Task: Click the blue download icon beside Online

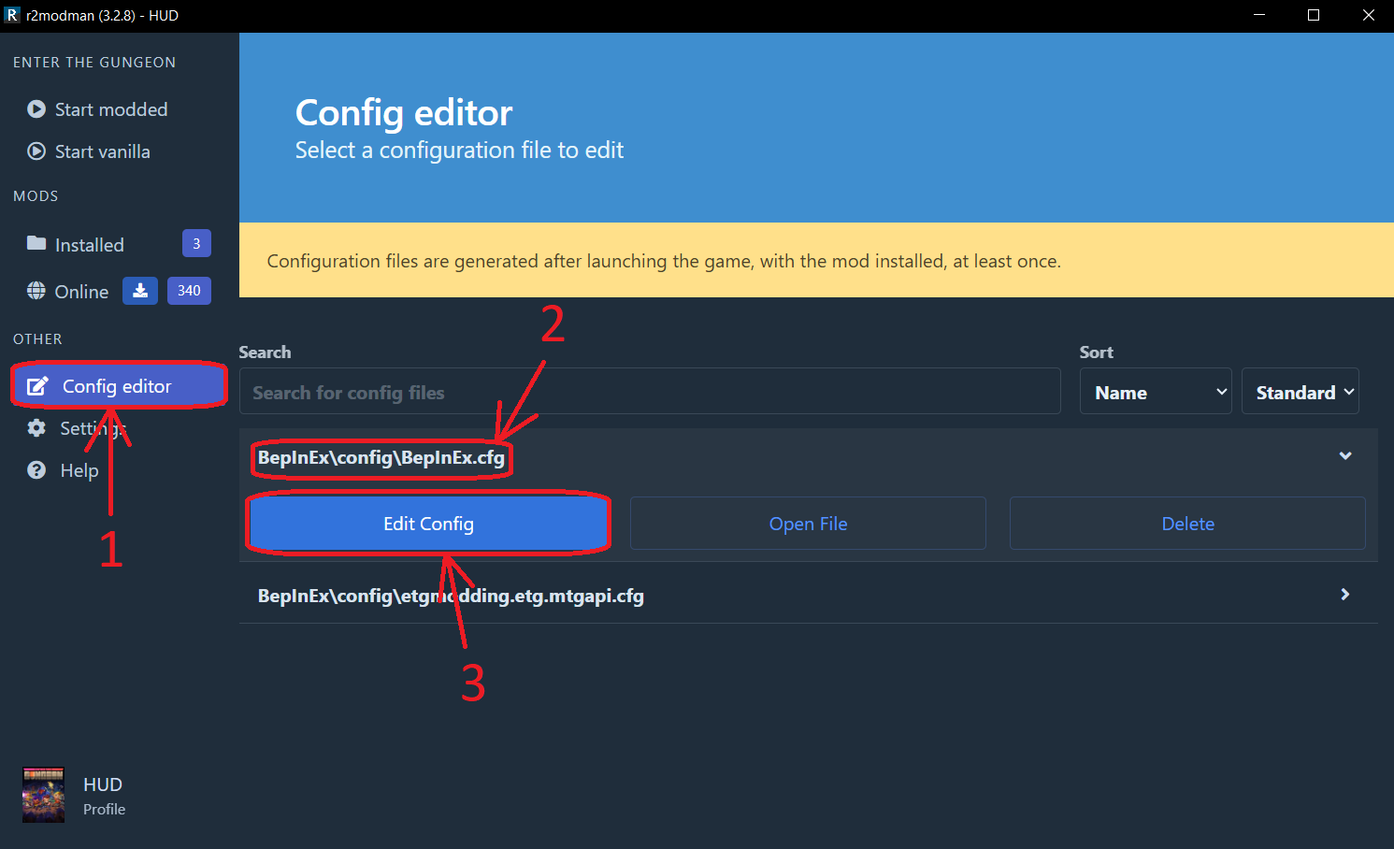Action: tap(140, 291)
